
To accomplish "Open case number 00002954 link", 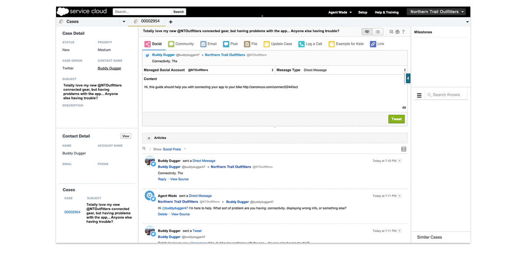I will click(x=72, y=212).
